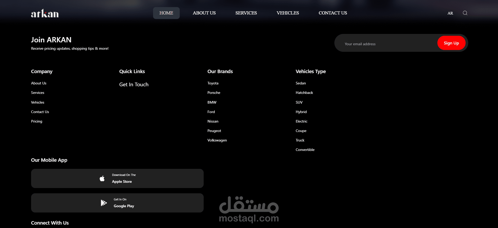Viewport: 498px width, 228px height.
Task: Select the Nissan brand link
Action: [x=213, y=121]
